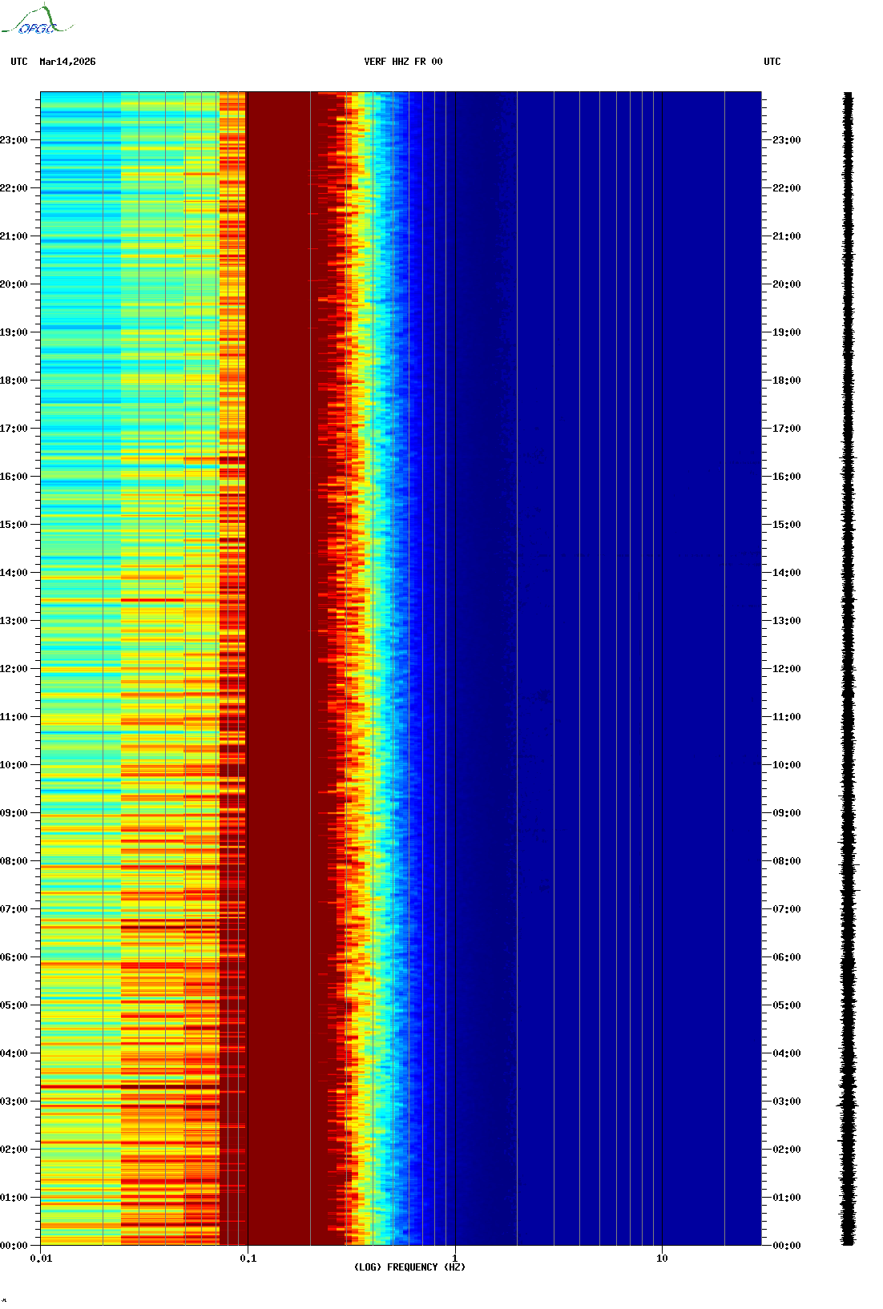
Task: Click the 10 Hz frequency axis tick label
Action: pos(662,1259)
